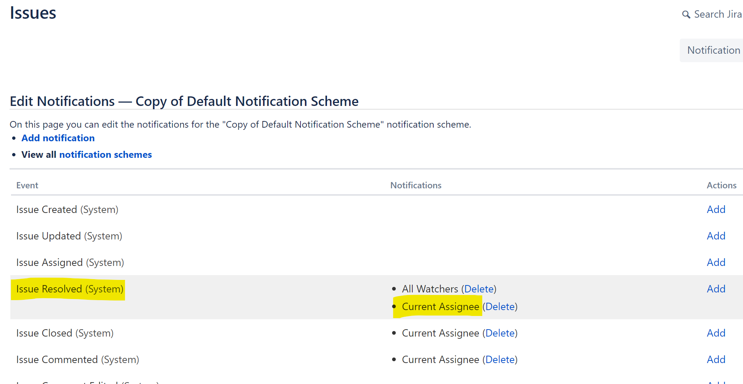This screenshot has width=743, height=384.
Task: Delete Current Assignee from Issue Closed notifications
Action: tap(500, 333)
